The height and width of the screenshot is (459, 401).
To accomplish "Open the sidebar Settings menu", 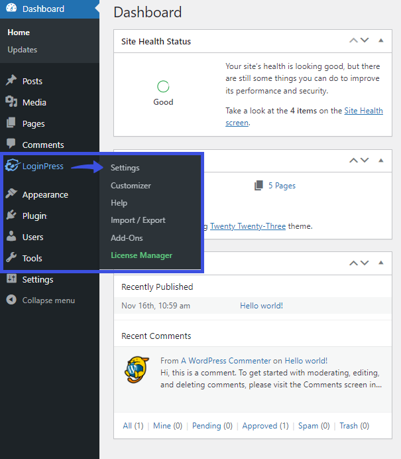I will pyautogui.click(x=38, y=279).
